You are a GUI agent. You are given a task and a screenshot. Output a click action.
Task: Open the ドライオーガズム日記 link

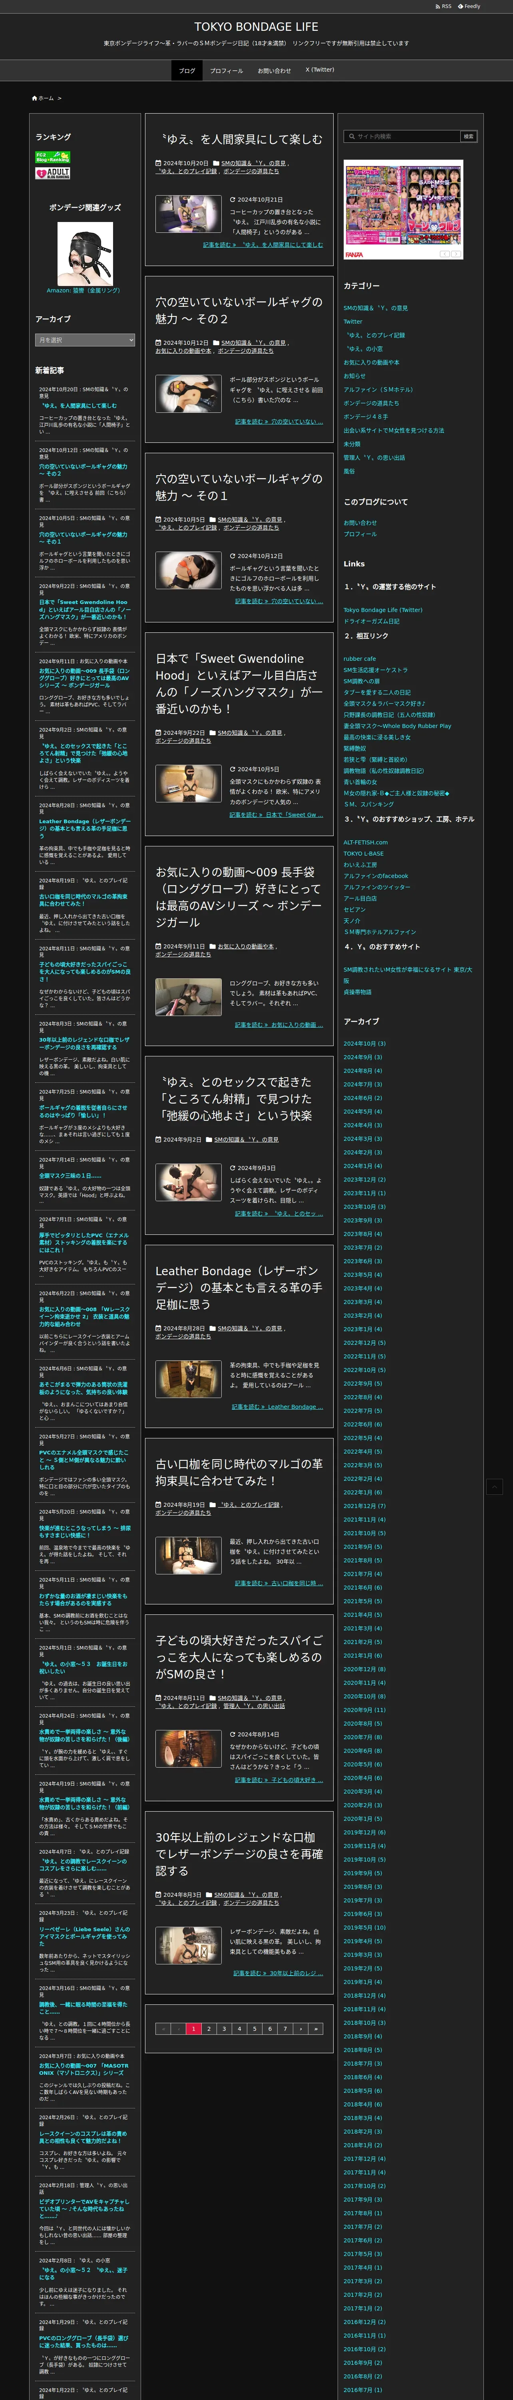(x=372, y=622)
